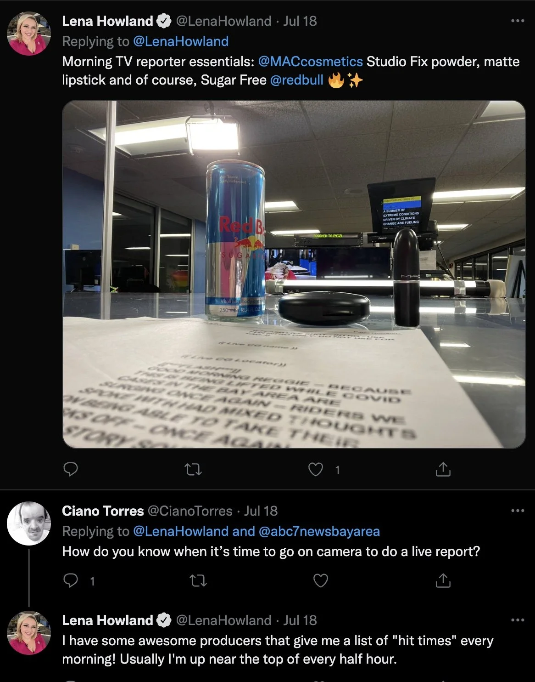The width and height of the screenshot is (535, 682).
Task: Retweet the morning TV reporter essentials tweet
Action: coord(193,469)
